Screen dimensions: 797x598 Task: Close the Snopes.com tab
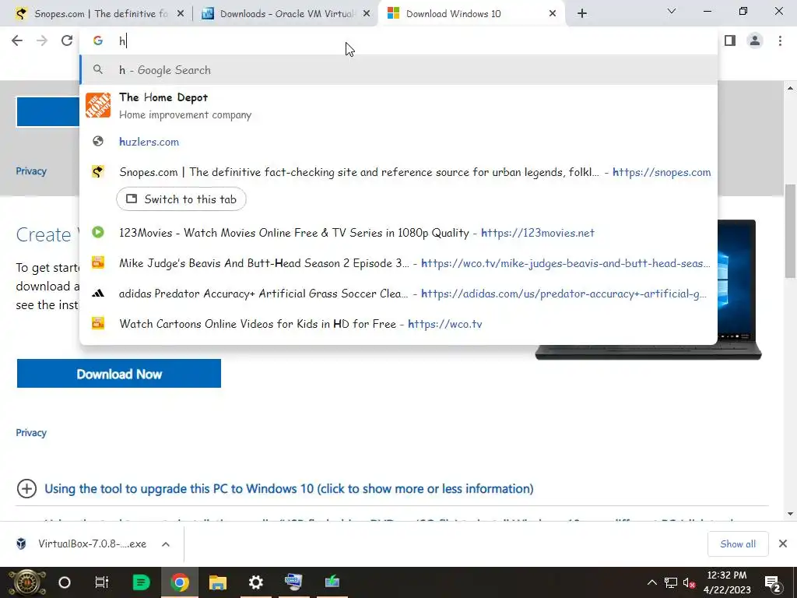tap(181, 14)
